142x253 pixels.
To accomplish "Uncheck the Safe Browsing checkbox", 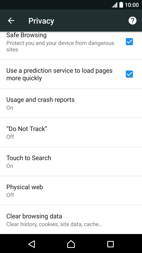I will (x=129, y=42).
